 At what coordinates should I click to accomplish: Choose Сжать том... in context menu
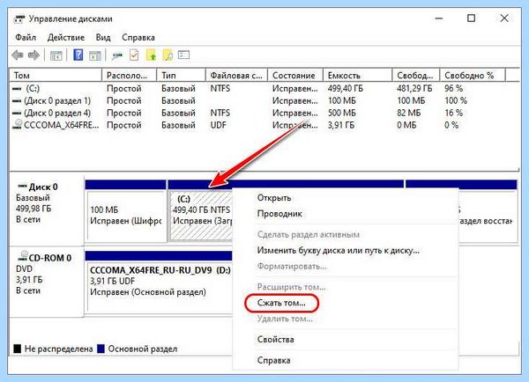(345, 303)
